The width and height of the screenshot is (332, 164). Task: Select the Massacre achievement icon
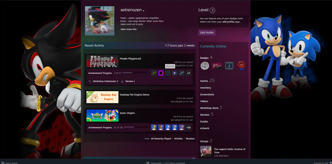tap(168, 73)
